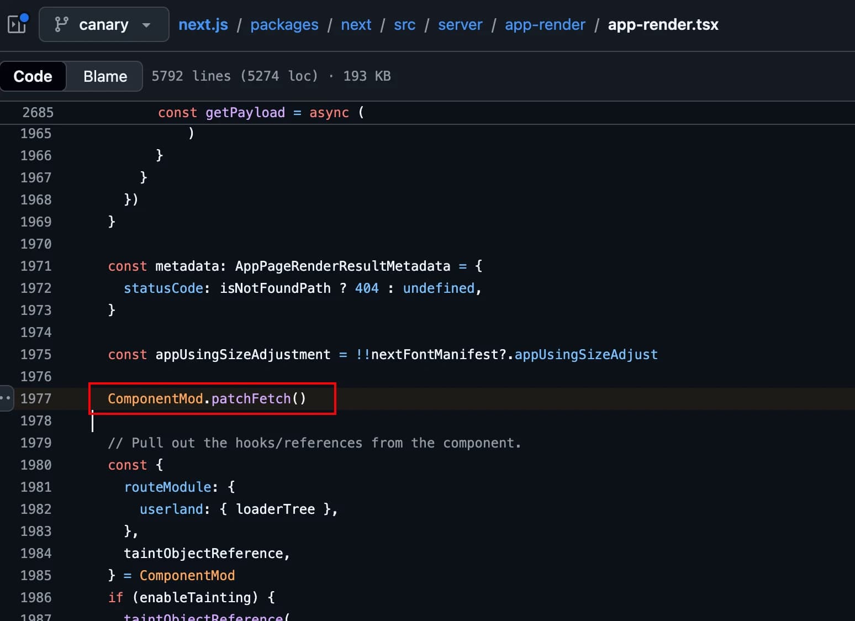This screenshot has height=621, width=855.
Task: Open the app-render directory breadcrumb
Action: [545, 24]
